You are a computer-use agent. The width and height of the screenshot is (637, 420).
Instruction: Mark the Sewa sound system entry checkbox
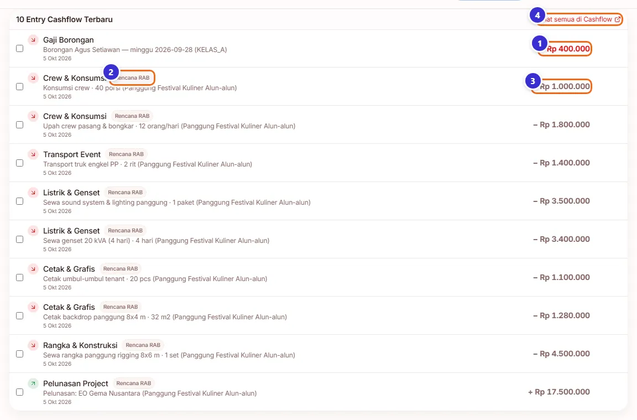(19, 201)
